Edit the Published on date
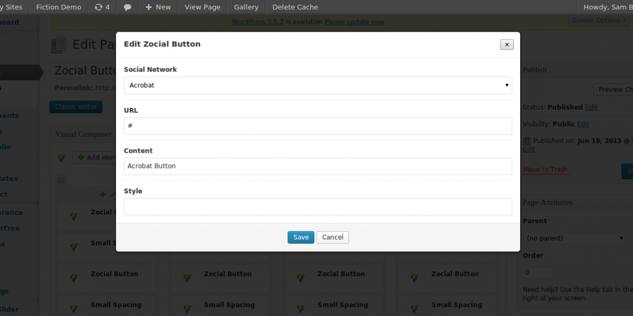The image size is (633, 316). point(529,150)
